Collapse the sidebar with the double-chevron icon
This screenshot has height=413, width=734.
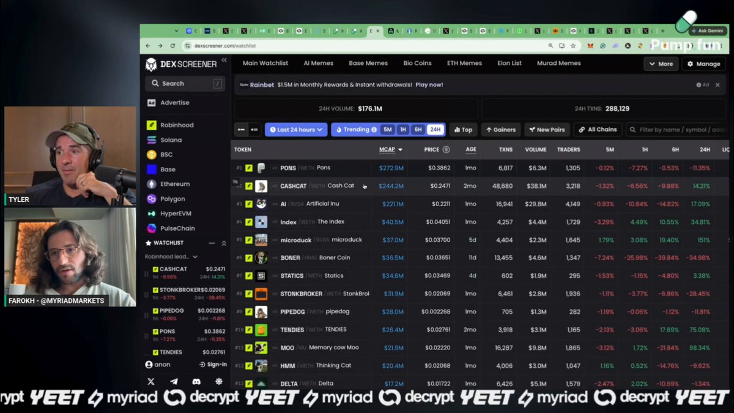[224, 60]
